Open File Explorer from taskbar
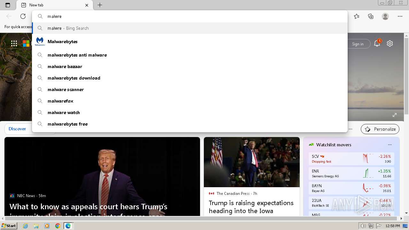Screen dimensions: 409x230 pyautogui.click(x=36, y=226)
